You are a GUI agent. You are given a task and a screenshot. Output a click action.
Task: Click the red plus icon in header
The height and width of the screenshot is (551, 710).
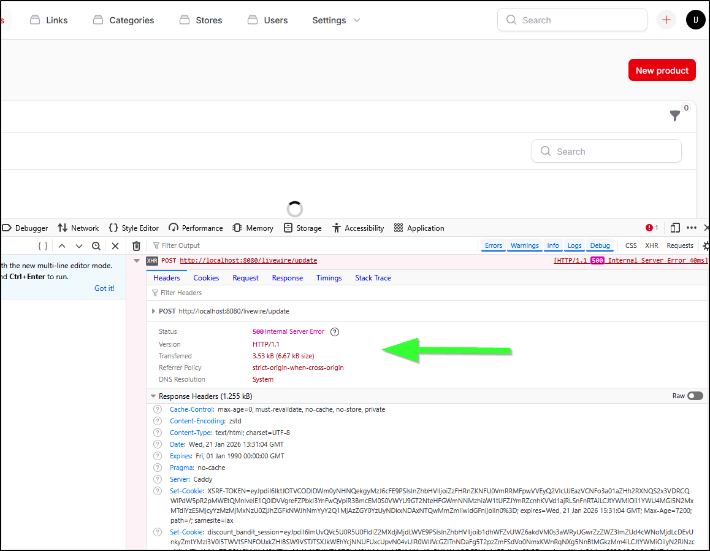[666, 20]
